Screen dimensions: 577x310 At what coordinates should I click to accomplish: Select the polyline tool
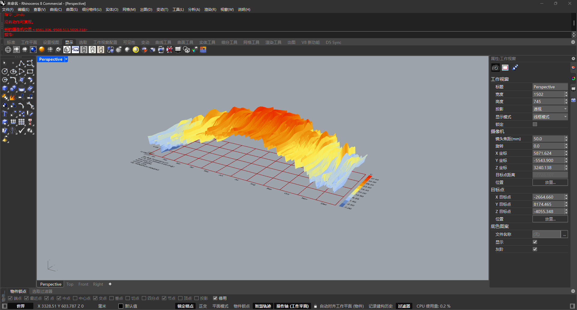(21, 63)
